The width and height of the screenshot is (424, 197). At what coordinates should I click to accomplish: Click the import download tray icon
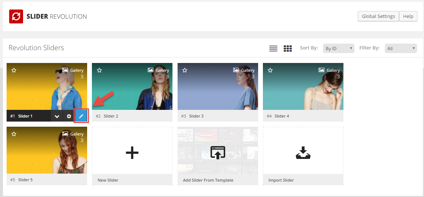303,153
